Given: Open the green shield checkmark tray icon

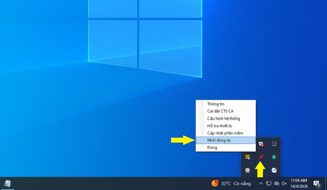Looking at the screenshot, I should coord(274,157).
